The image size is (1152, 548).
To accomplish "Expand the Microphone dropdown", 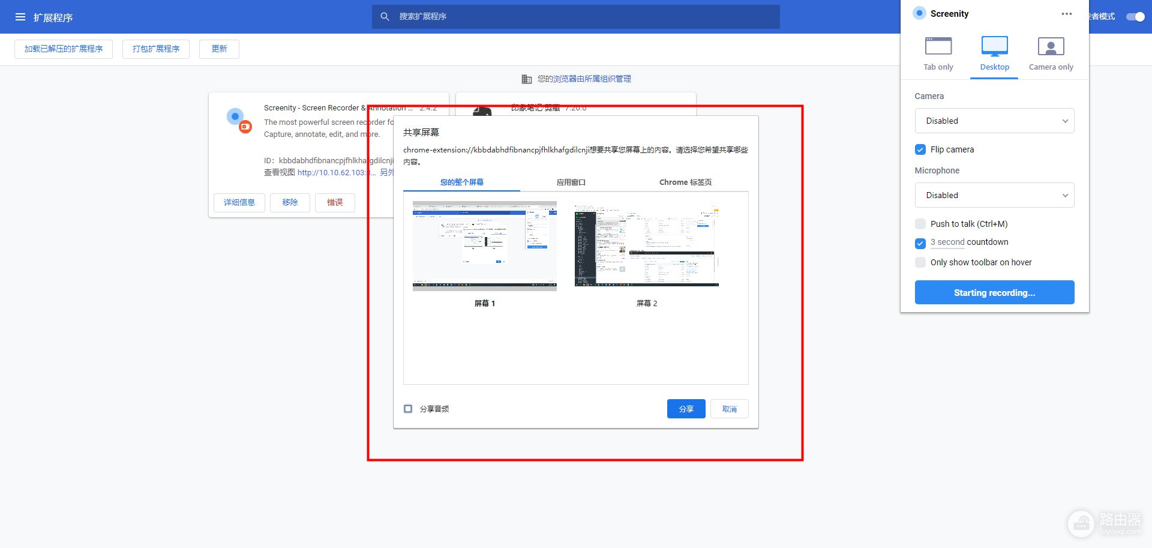I will pyautogui.click(x=994, y=195).
